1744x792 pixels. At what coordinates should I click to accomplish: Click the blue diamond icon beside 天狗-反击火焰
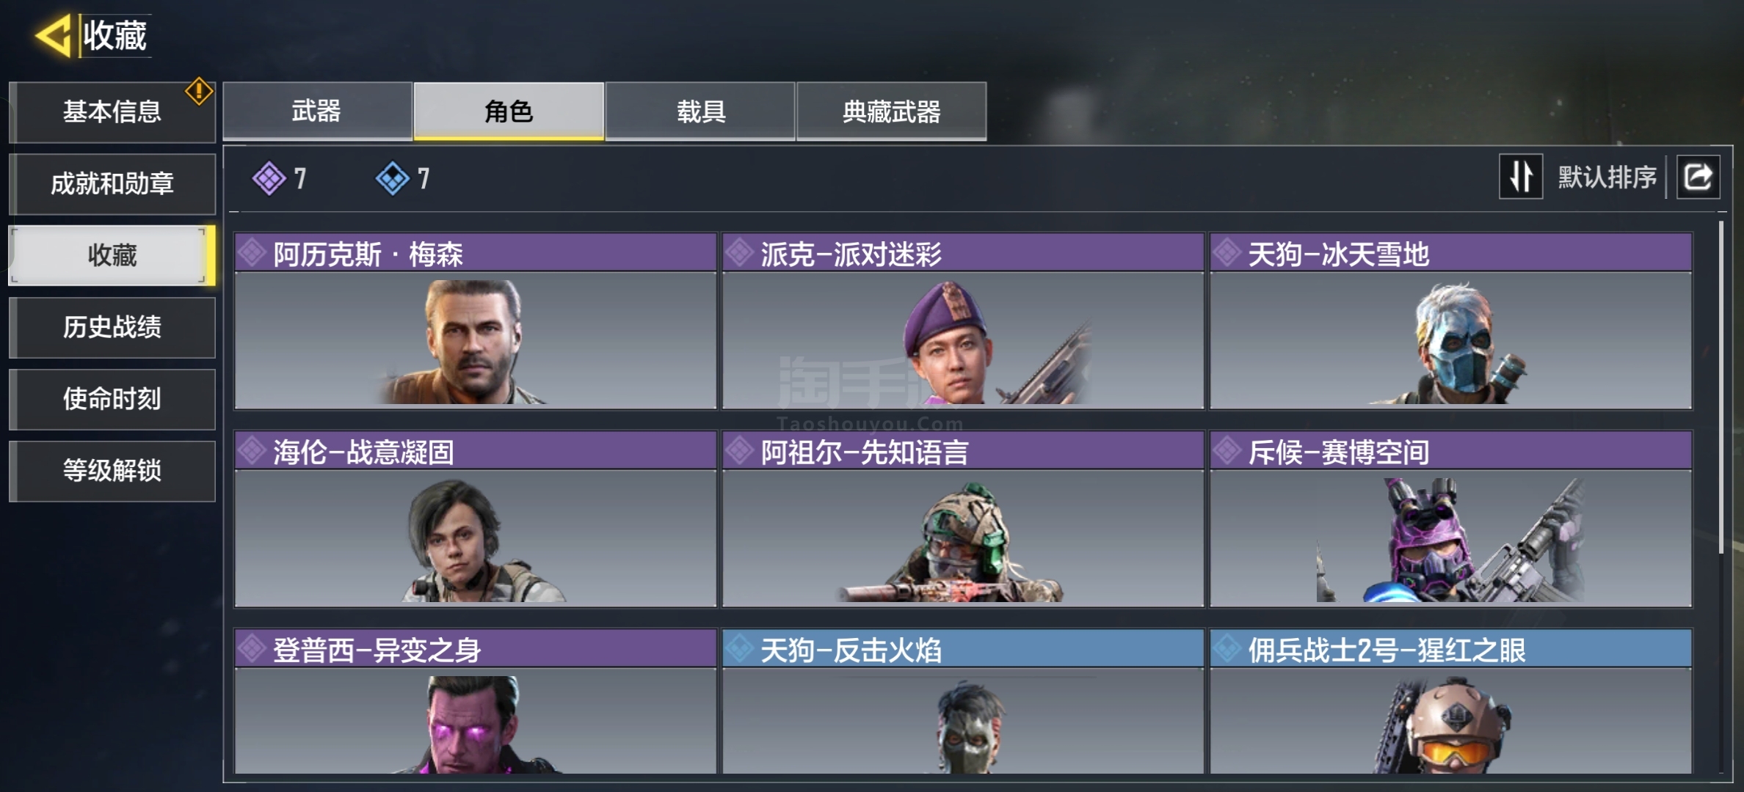coord(740,648)
